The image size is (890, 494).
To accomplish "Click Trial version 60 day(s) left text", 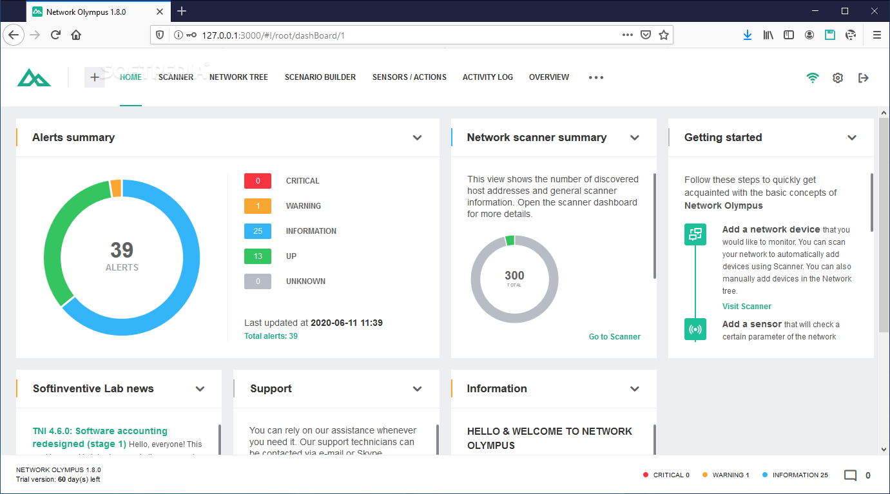I will click(58, 479).
